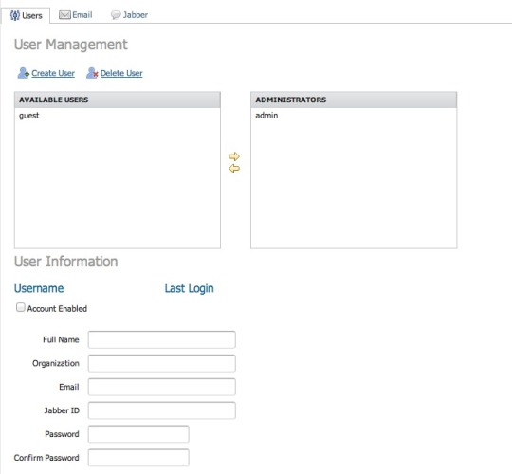The width and height of the screenshot is (512, 474).
Task: Click the Create User link
Action: click(x=53, y=73)
